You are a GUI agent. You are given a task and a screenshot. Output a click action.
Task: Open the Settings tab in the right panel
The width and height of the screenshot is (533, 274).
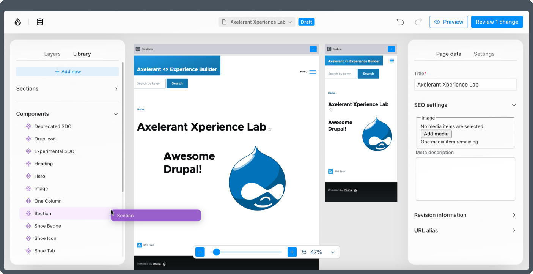click(484, 54)
